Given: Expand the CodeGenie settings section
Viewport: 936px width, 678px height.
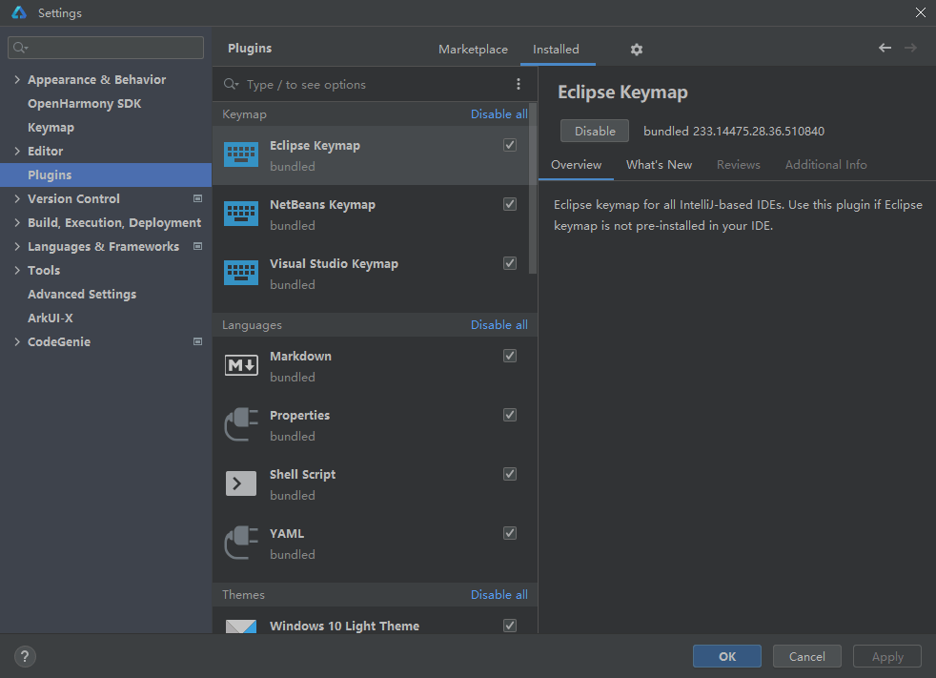Looking at the screenshot, I should [17, 342].
